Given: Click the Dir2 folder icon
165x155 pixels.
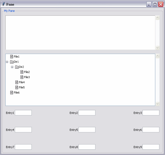Looking at the screenshot, I should 17,67.
